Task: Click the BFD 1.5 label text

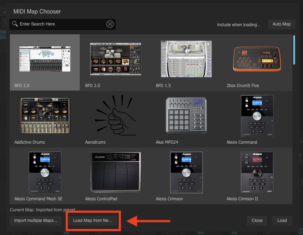Action: click(x=163, y=86)
